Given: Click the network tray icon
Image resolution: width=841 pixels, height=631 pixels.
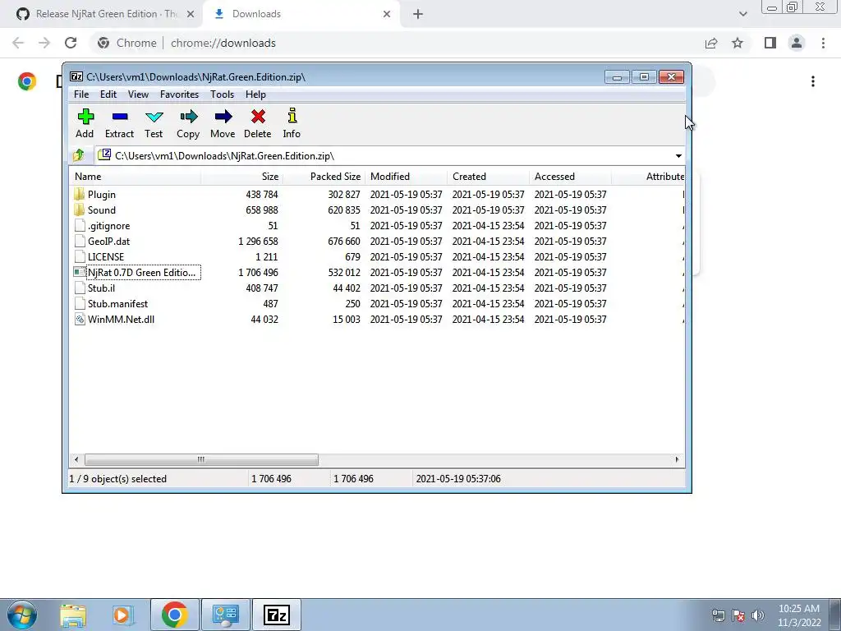Looking at the screenshot, I should 718,615.
